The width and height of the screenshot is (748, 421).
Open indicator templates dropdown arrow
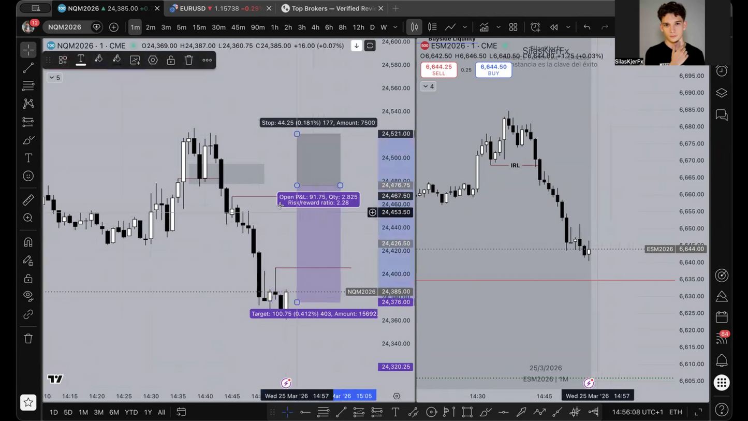click(x=498, y=27)
